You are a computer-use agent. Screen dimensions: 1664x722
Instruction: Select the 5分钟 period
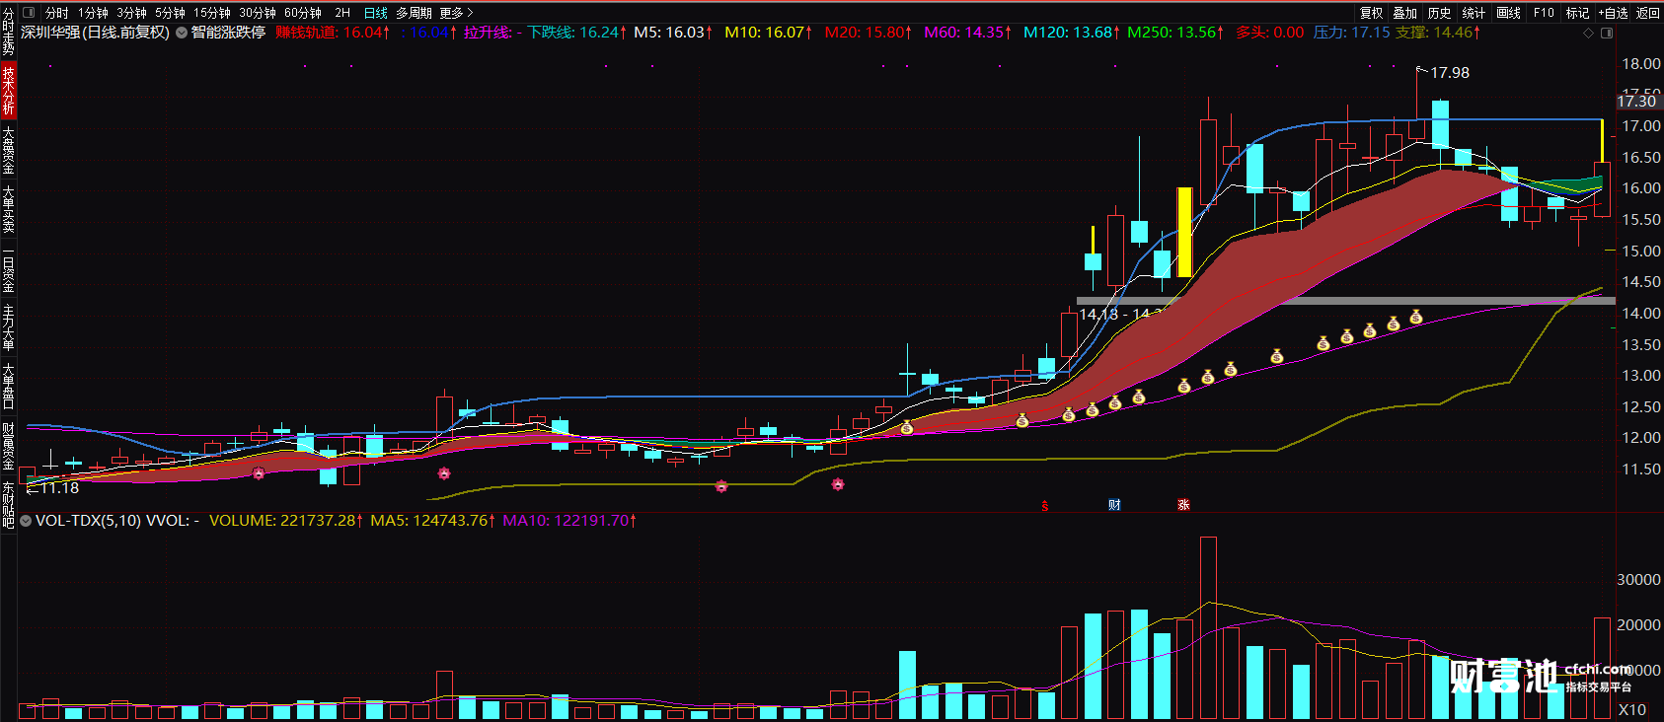[x=170, y=13]
